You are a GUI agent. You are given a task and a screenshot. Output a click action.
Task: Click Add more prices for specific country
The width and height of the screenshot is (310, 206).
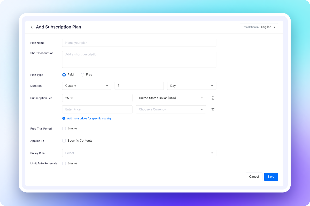(89, 118)
